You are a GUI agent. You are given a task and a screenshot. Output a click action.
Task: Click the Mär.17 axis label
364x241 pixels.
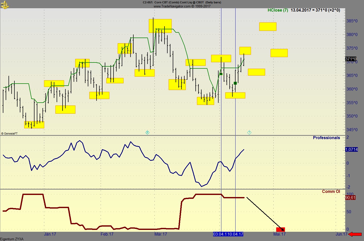(x=161, y=234)
